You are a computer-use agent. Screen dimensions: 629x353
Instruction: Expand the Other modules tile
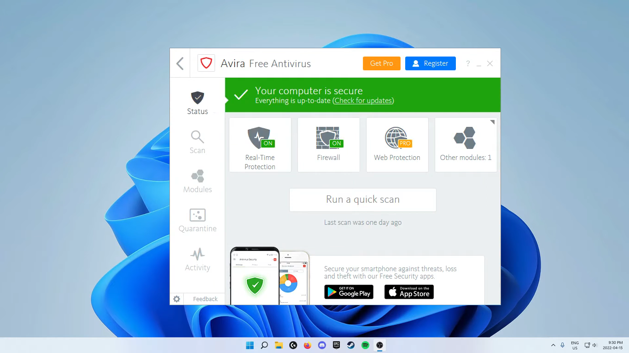466,145
